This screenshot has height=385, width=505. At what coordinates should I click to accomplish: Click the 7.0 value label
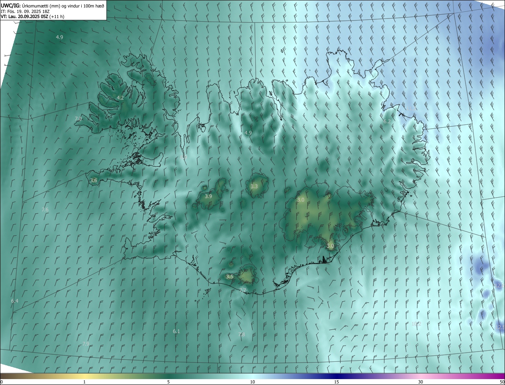click(78, 118)
